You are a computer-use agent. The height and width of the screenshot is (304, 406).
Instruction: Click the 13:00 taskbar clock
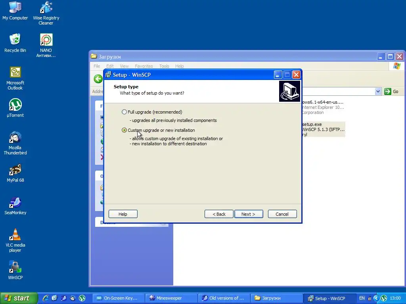pyautogui.click(x=395, y=298)
